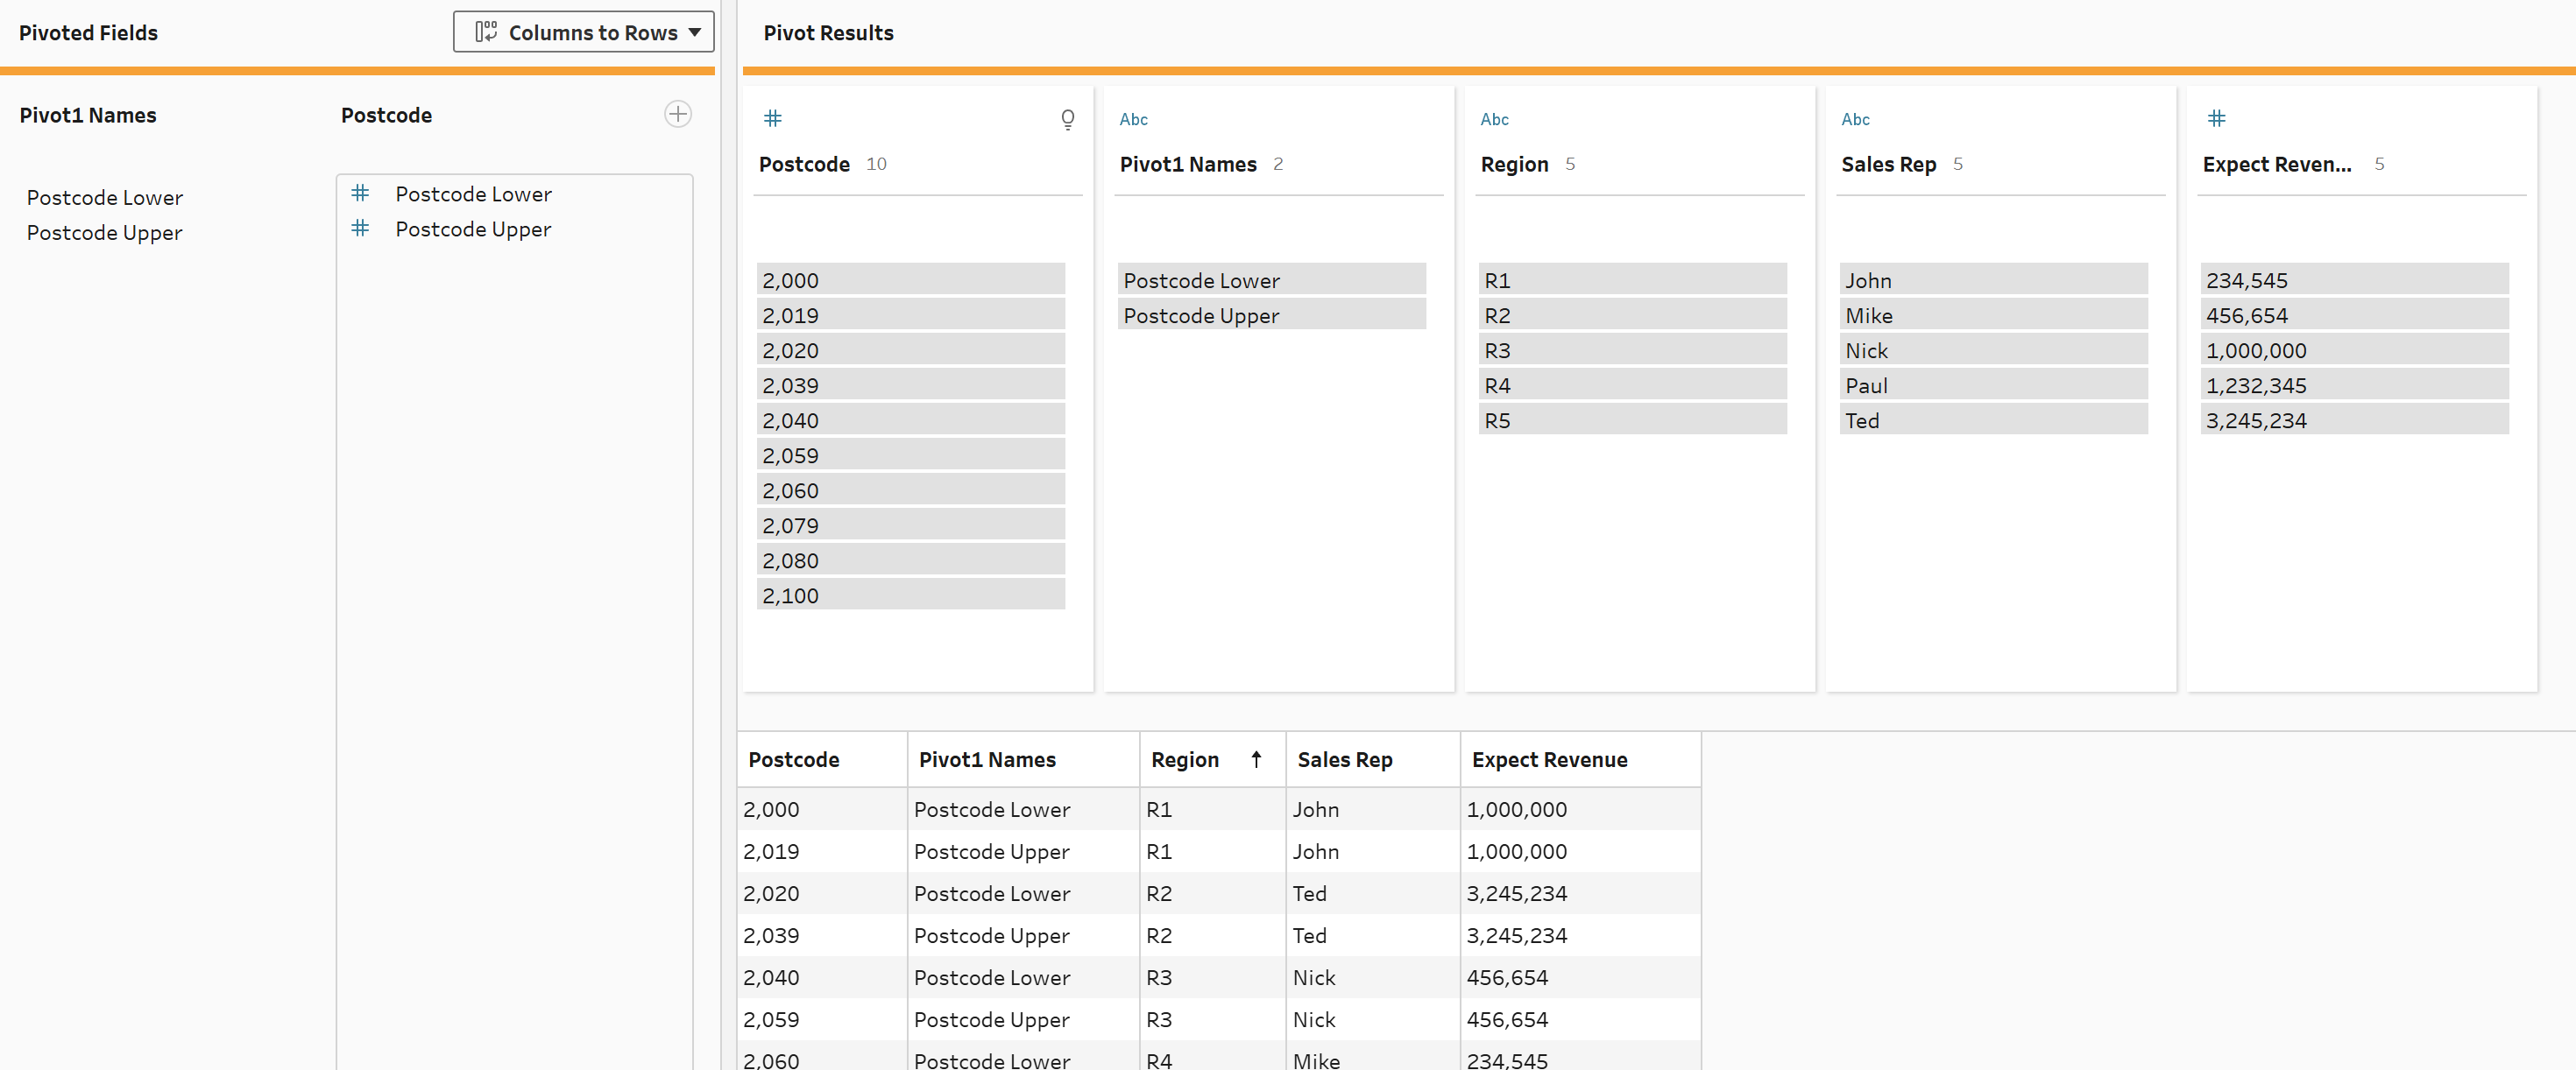The width and height of the screenshot is (2576, 1070).
Task: Click the number type icon on Expect Revenue
Action: pos(2216,119)
